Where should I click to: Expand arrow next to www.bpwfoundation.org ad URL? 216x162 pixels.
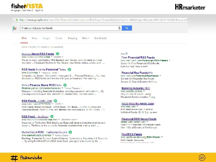162,137
